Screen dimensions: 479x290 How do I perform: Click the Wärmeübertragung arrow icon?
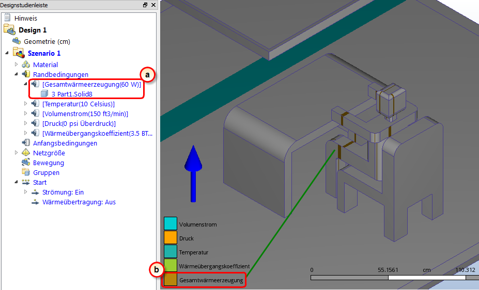coord(35,202)
